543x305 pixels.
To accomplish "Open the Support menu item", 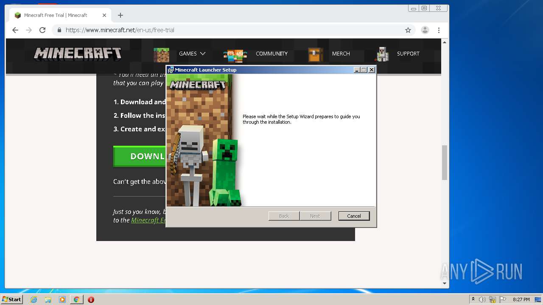I will coord(408,54).
